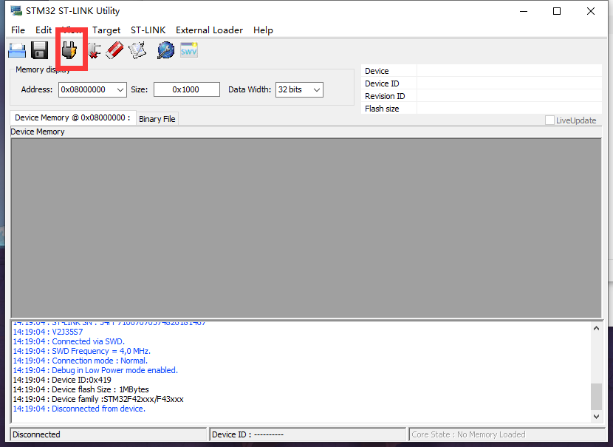Image resolution: width=613 pixels, height=447 pixels.
Task: Click the 'Connection mode : Normal.' log line
Action: coord(81,361)
